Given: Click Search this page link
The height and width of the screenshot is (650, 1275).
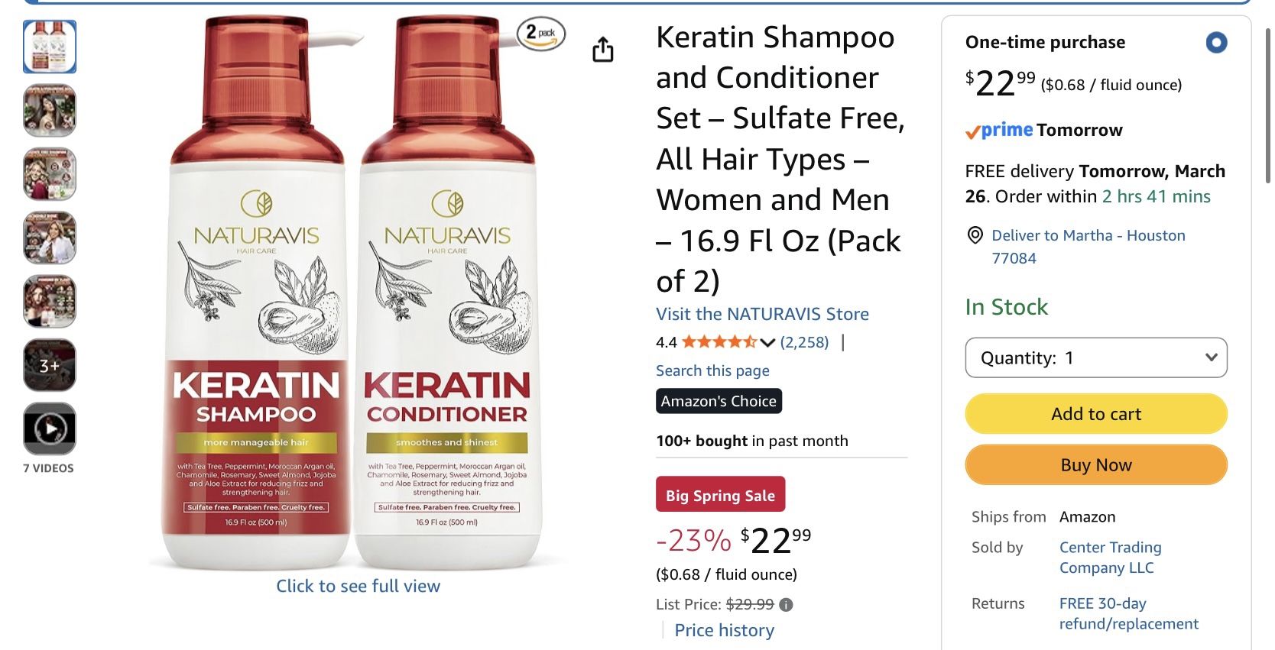Looking at the screenshot, I should pos(712,370).
